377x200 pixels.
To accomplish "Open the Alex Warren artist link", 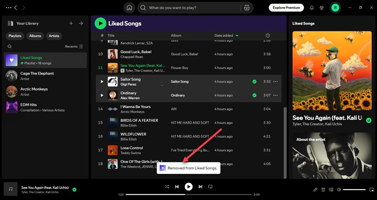I will [x=130, y=98].
